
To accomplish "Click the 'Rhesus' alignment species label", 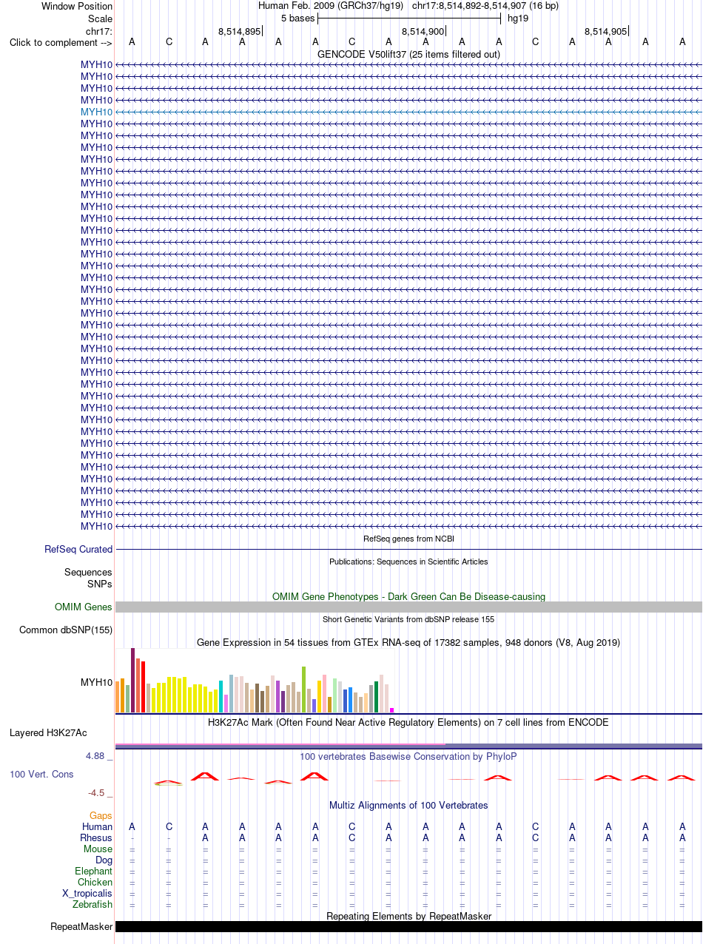I will [x=96, y=838].
